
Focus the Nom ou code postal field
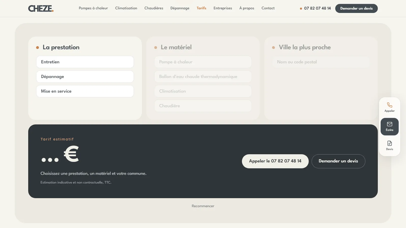click(x=321, y=62)
